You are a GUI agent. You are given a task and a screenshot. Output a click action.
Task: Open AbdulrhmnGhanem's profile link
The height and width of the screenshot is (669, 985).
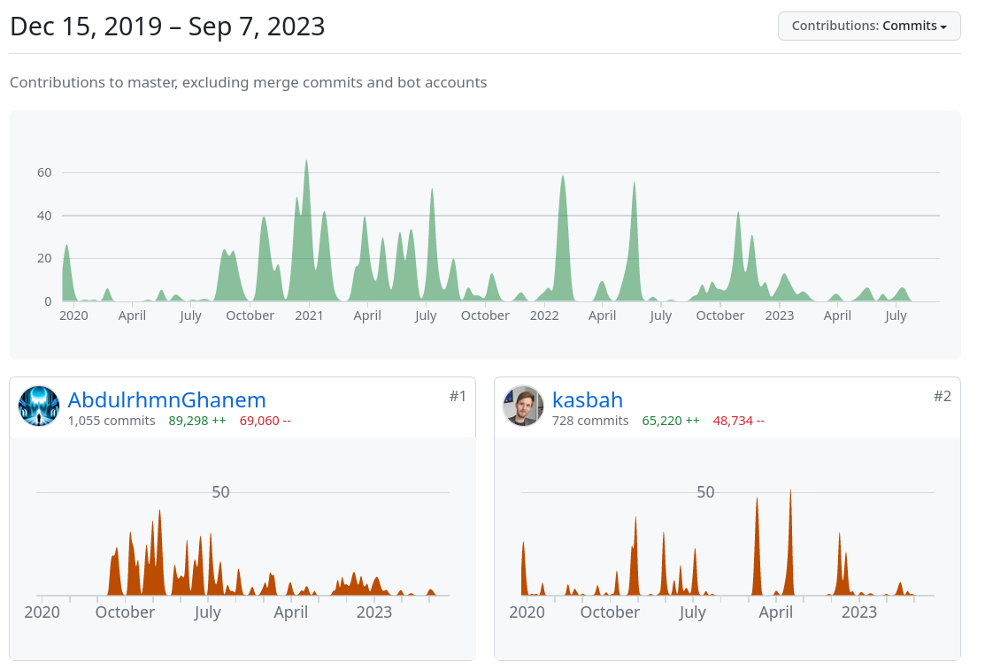point(166,400)
